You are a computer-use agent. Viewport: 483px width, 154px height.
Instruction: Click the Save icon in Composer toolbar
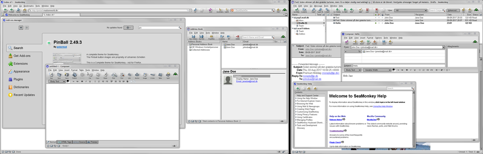(x=66, y=75)
